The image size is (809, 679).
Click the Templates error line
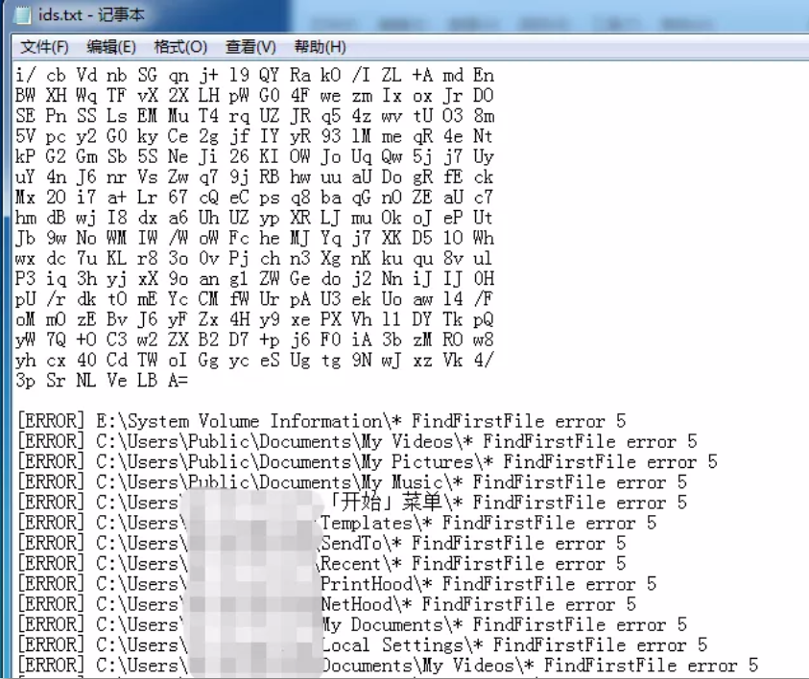click(x=337, y=523)
